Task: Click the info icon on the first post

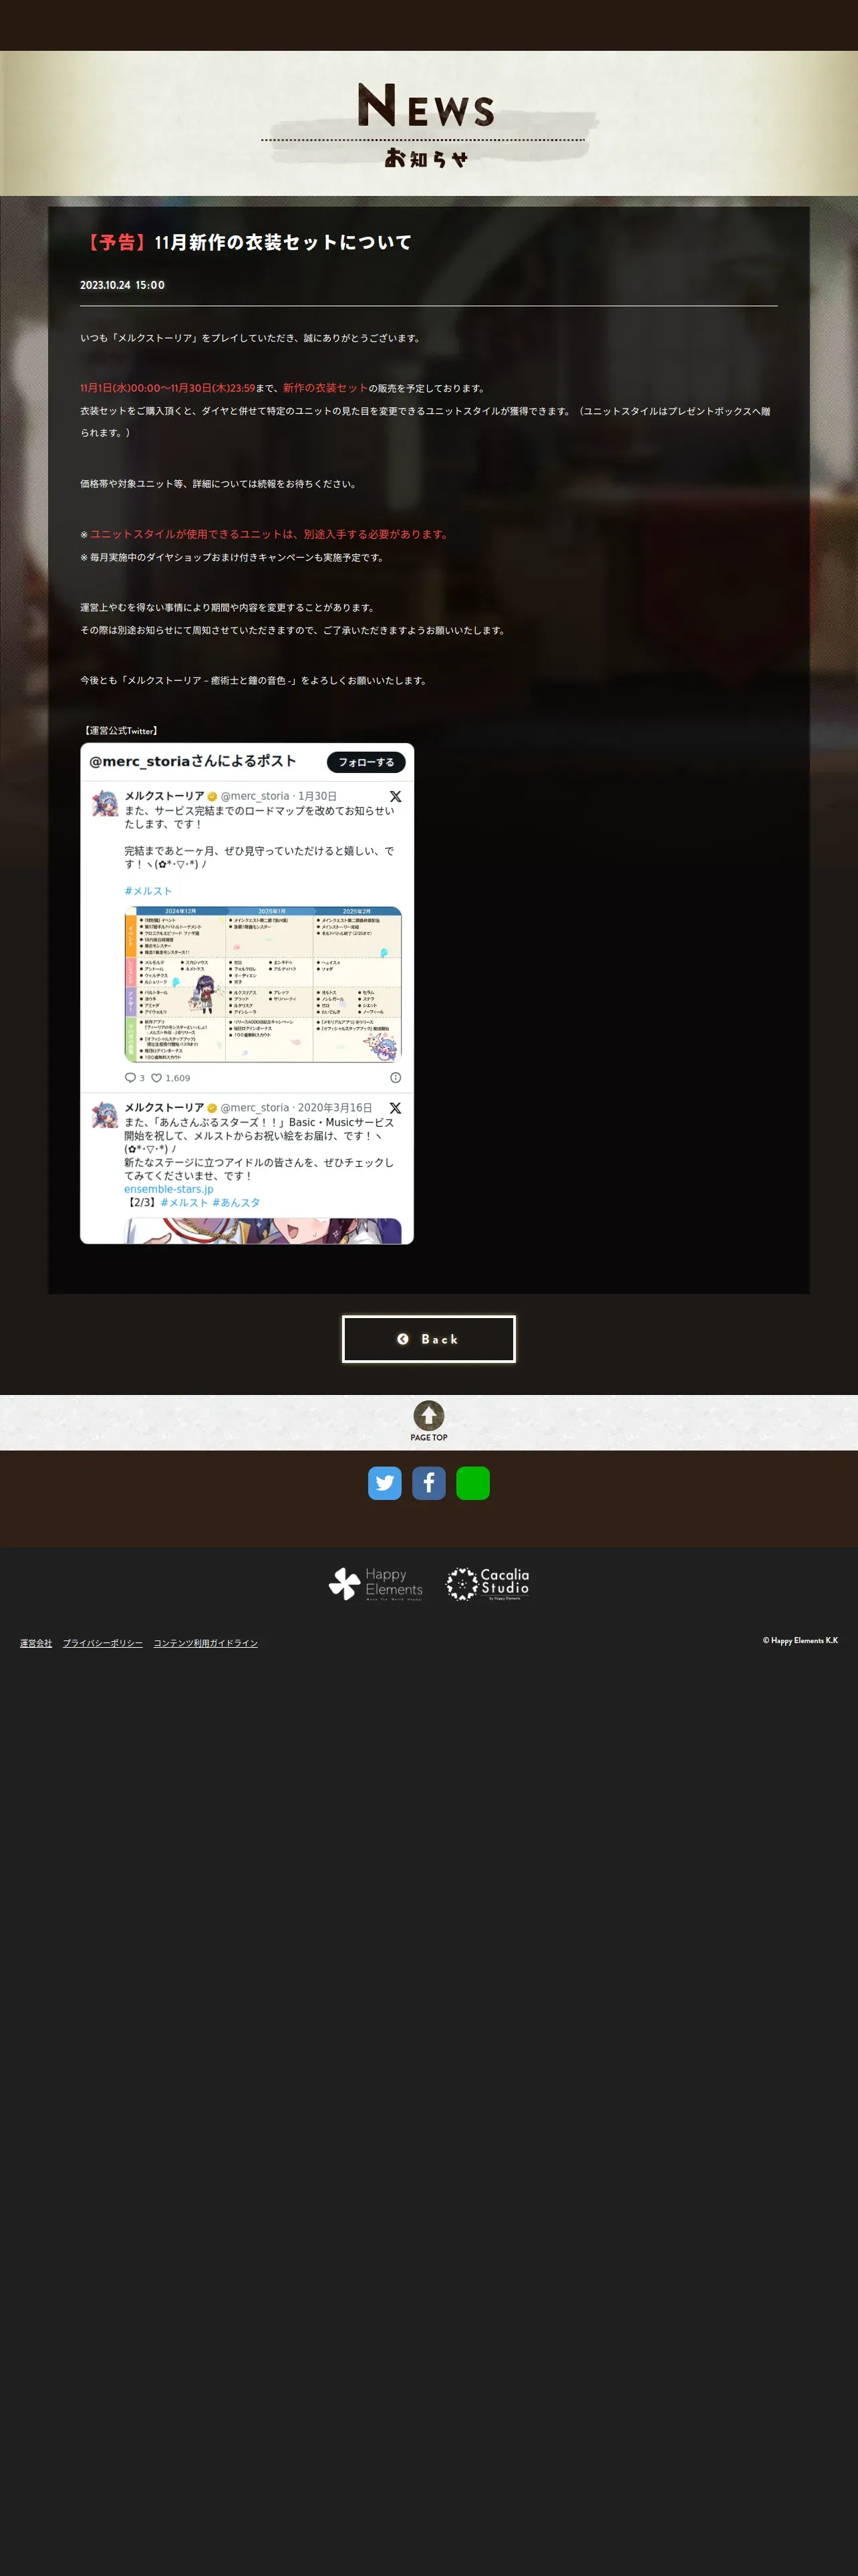Action: click(396, 1078)
